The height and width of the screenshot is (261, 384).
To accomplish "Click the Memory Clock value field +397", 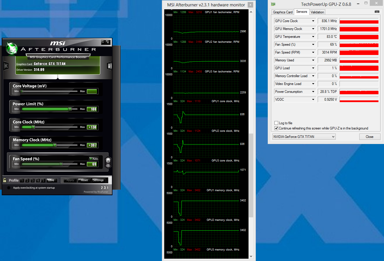I will click(x=92, y=145).
